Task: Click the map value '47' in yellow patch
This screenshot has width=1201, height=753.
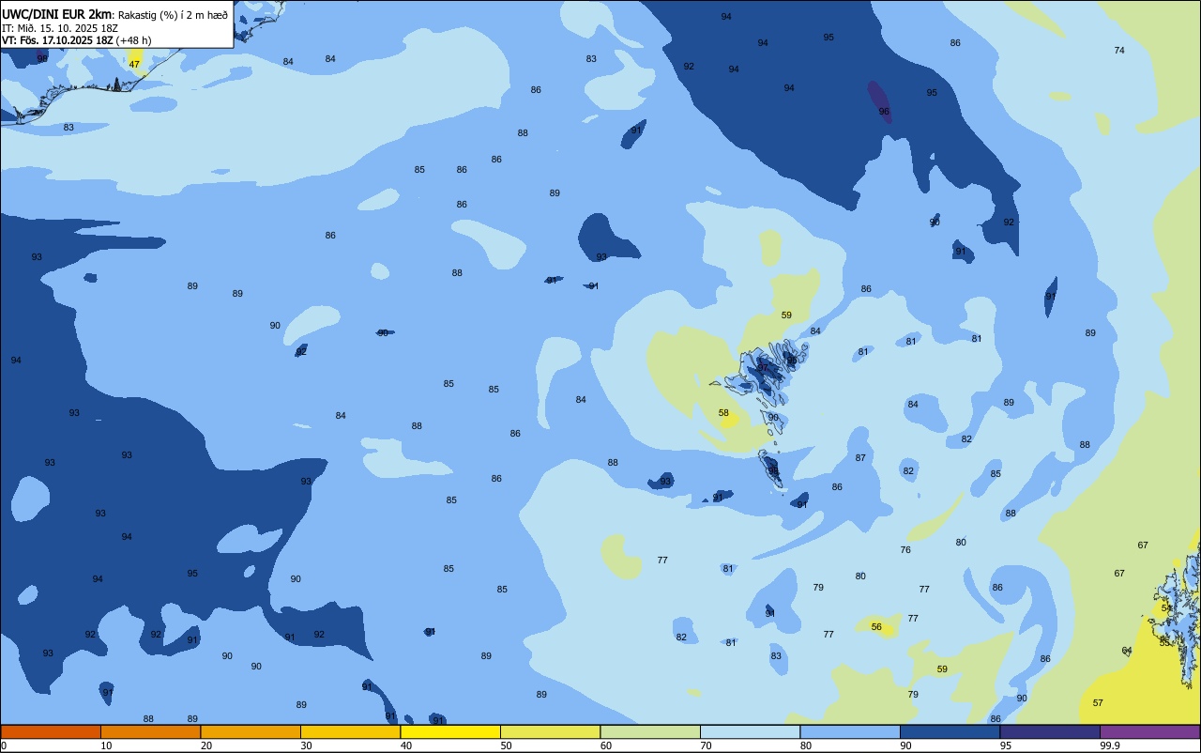Action: tap(134, 65)
